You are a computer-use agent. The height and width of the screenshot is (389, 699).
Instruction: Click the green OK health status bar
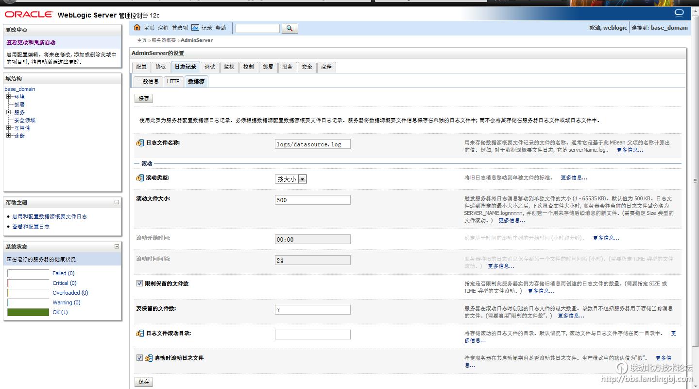click(x=28, y=312)
